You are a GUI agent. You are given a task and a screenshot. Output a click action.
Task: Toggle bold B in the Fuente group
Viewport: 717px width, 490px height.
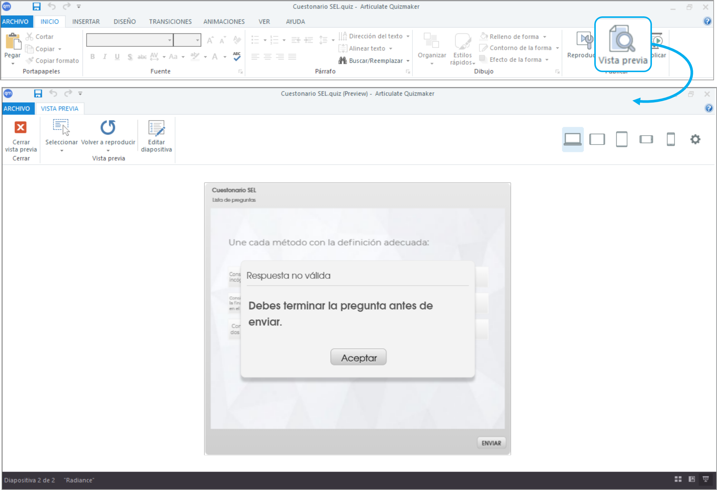coord(93,57)
